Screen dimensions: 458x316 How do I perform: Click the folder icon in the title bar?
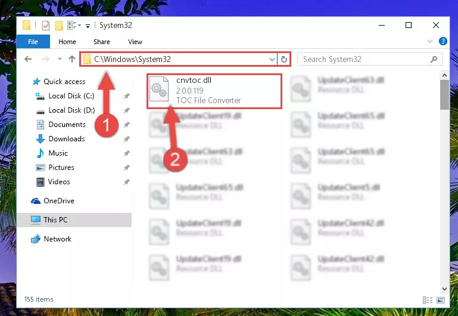click(x=26, y=26)
